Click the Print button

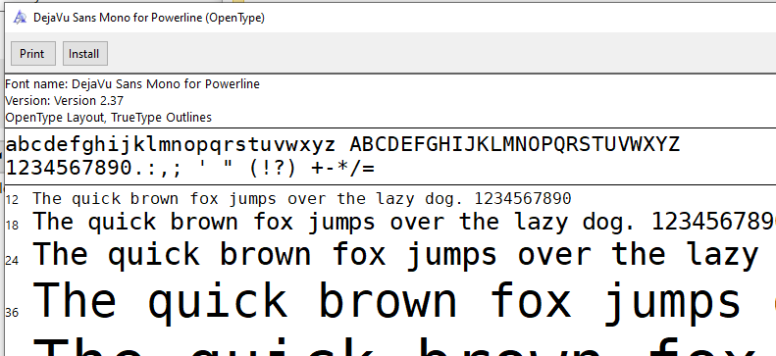tap(32, 53)
